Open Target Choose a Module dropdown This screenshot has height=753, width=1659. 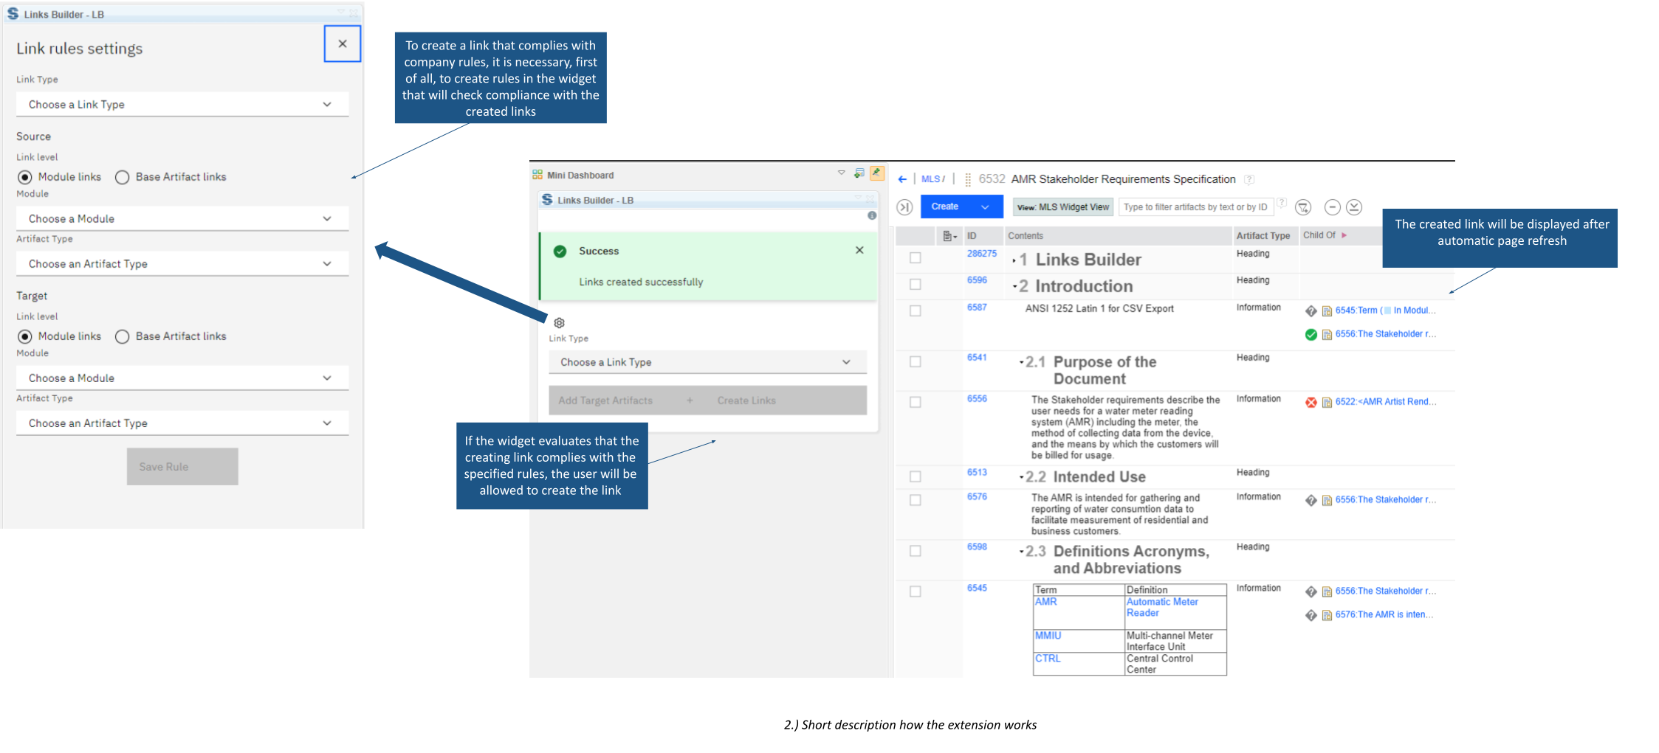(182, 378)
